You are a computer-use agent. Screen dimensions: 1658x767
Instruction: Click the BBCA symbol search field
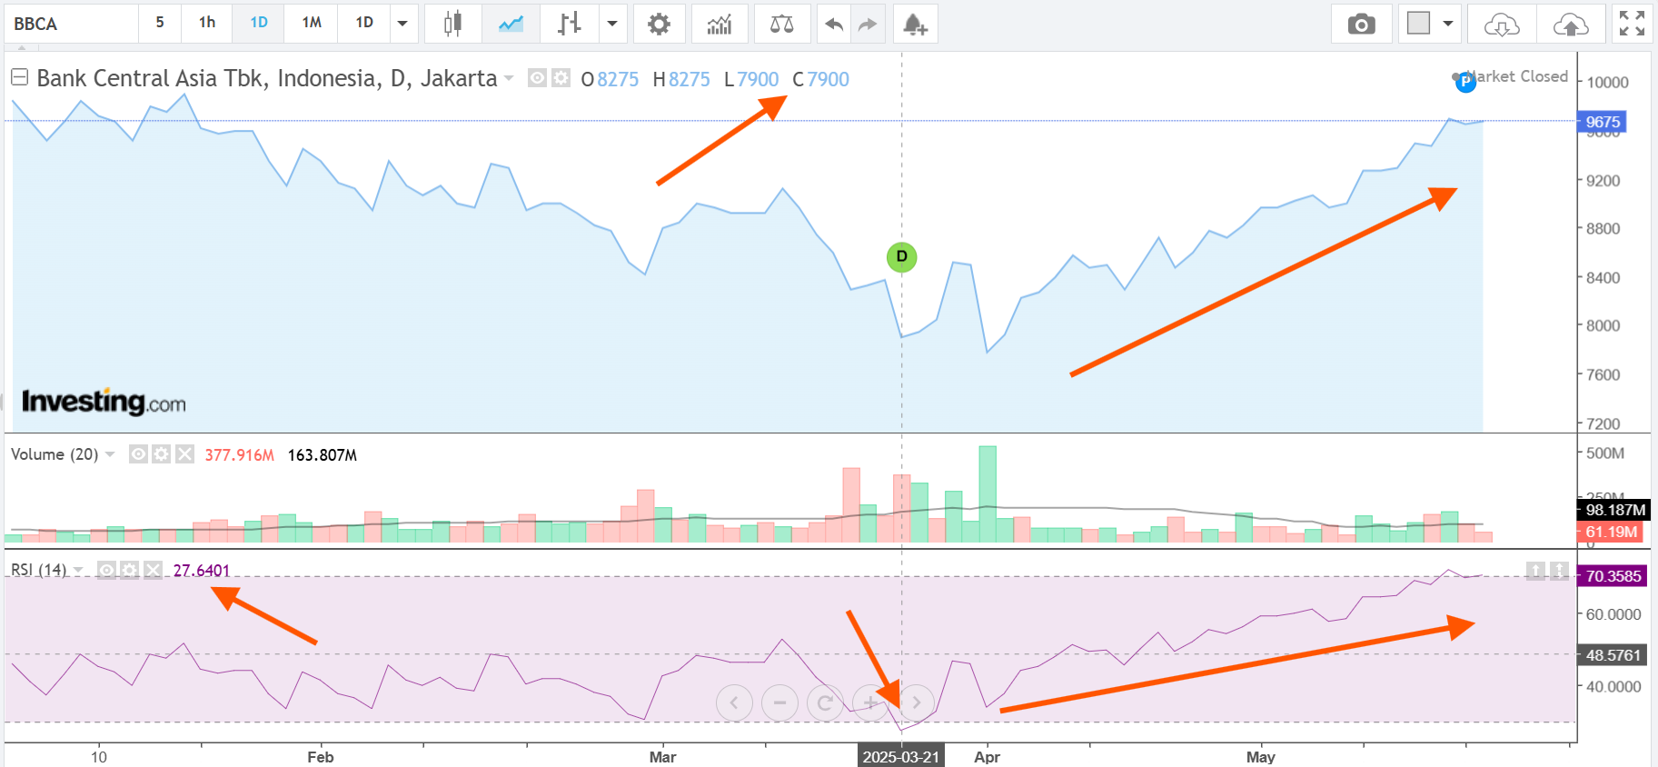[x=72, y=24]
